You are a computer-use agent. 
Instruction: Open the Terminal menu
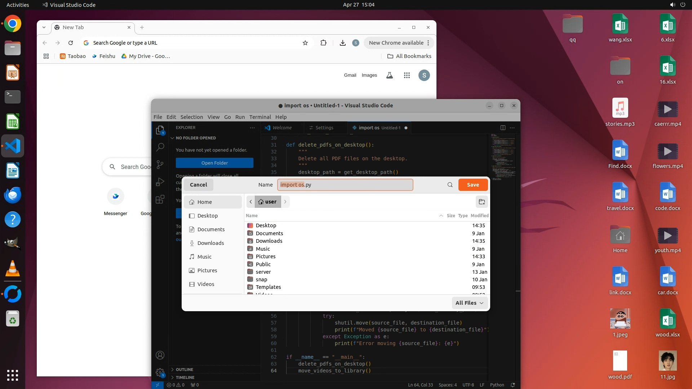(x=260, y=117)
